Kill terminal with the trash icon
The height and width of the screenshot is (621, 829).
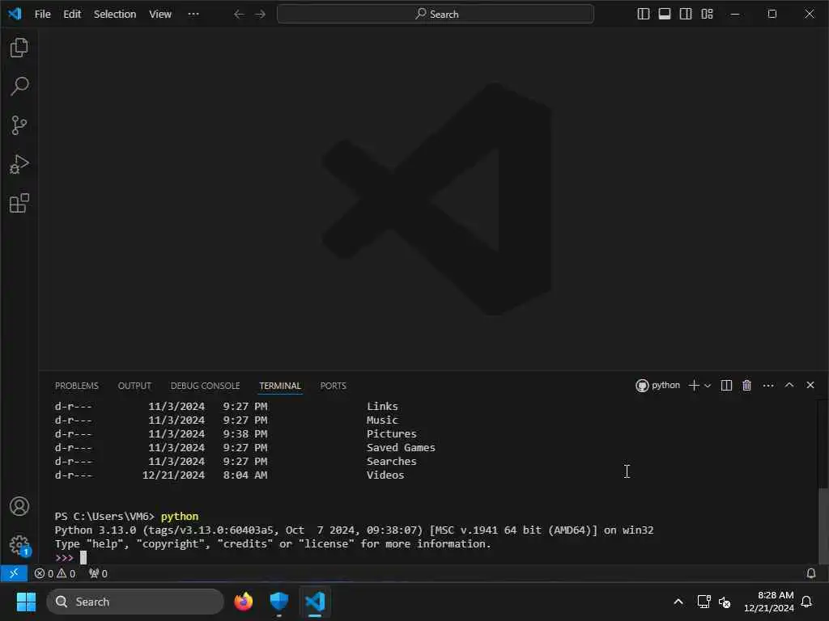(746, 386)
